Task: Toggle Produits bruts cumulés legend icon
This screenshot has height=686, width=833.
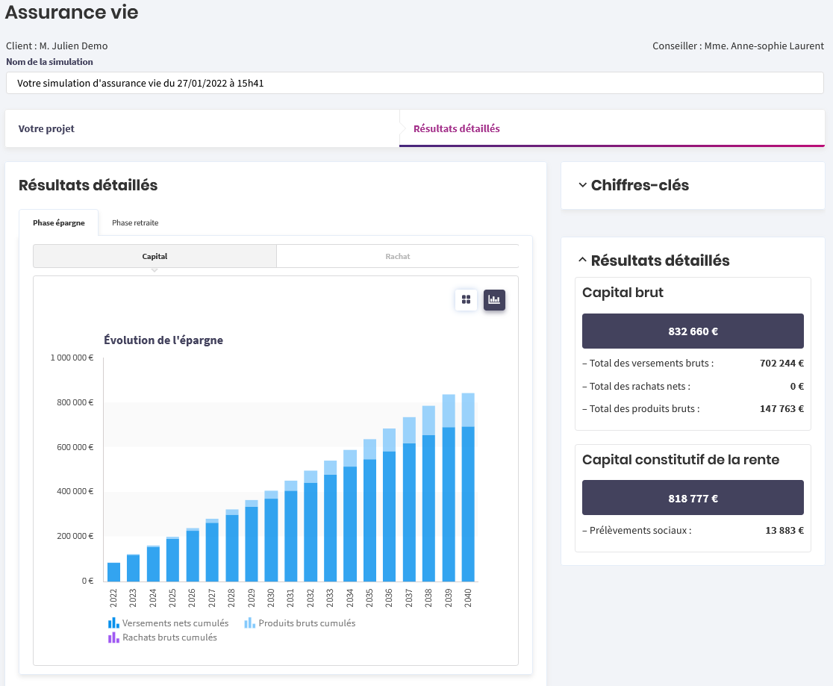Action: (250, 623)
